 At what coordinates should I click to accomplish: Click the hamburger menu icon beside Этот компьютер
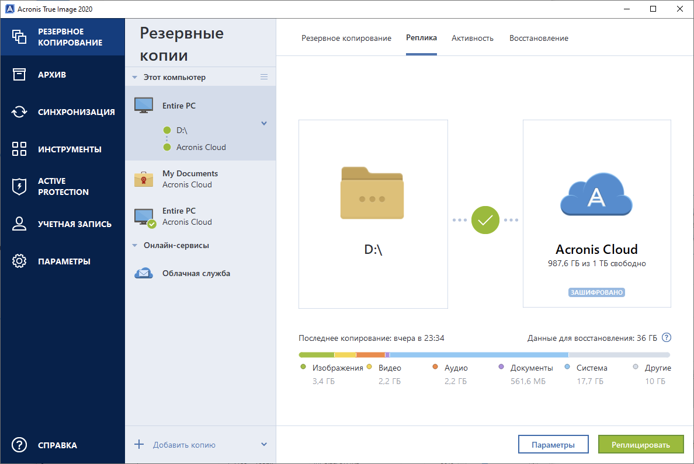(264, 77)
